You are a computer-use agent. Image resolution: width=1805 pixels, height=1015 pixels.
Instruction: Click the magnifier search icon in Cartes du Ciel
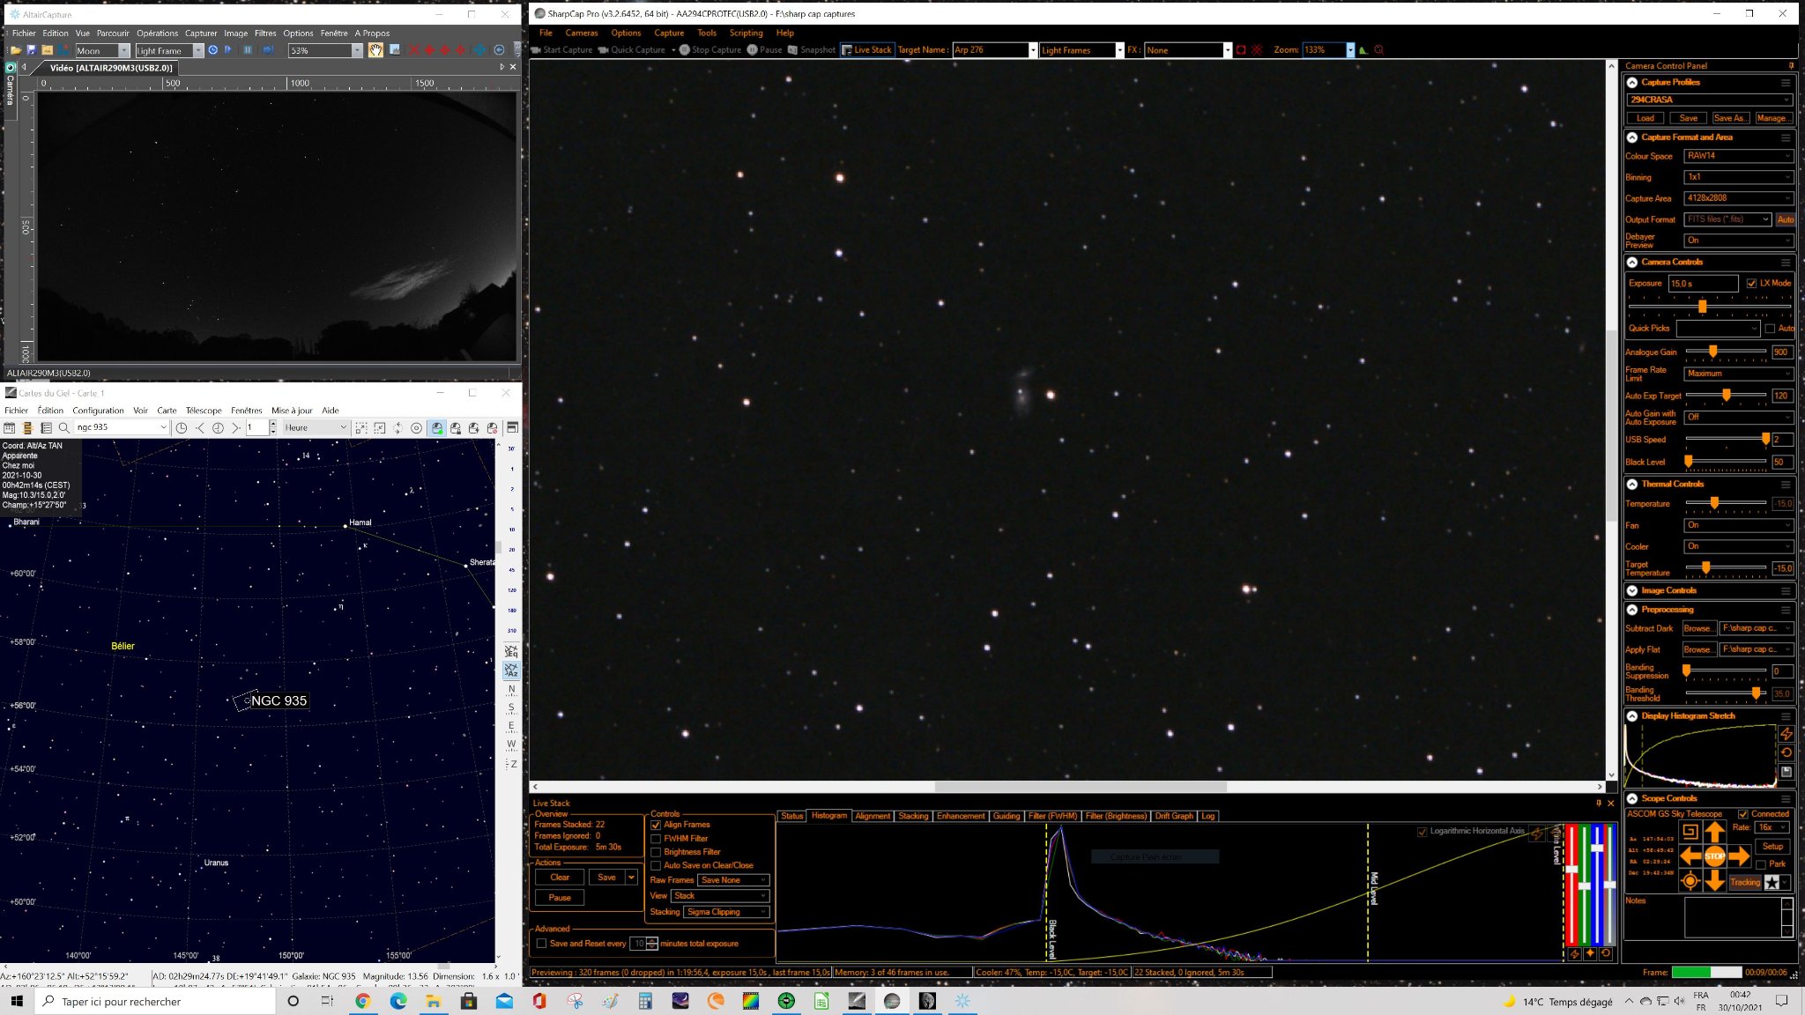64,428
